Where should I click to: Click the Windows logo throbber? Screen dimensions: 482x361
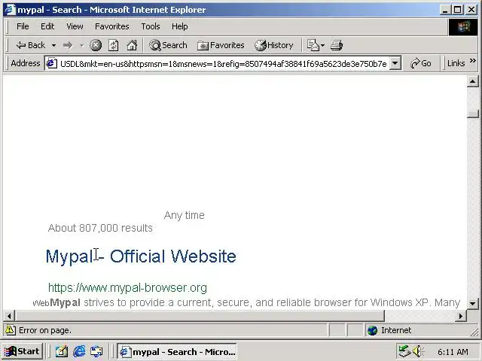click(463, 27)
